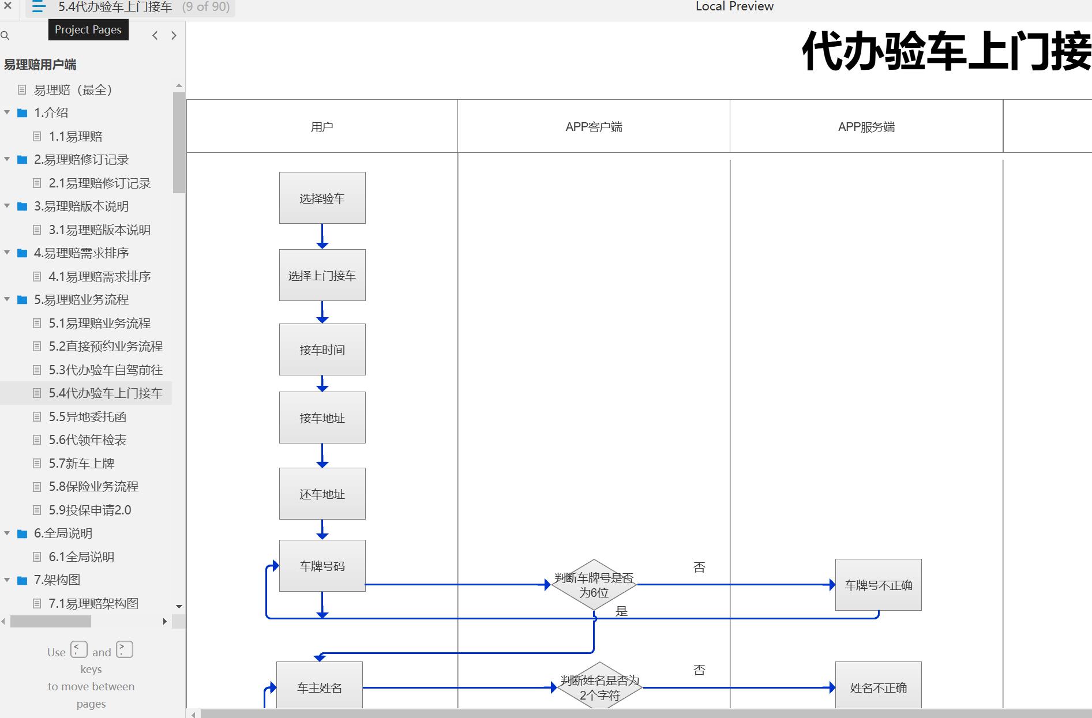
Task: Click the APP服务端 swimlane header
Action: tap(866, 127)
